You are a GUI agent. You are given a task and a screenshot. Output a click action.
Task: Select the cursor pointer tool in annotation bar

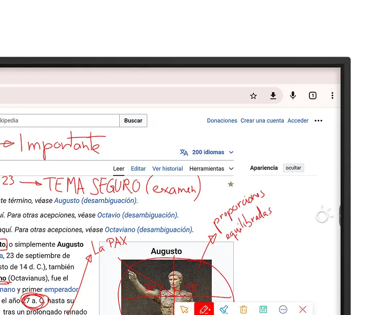click(x=184, y=309)
